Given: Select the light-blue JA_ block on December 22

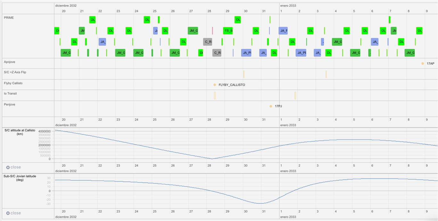Looking at the screenshot, I should (x=102, y=42).
